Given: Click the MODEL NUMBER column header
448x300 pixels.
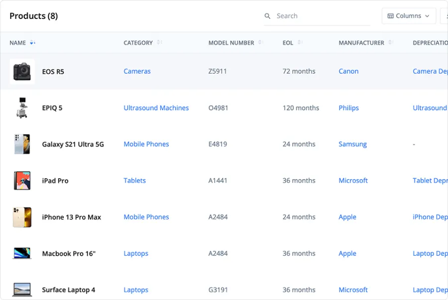Looking at the screenshot, I should click(x=231, y=43).
